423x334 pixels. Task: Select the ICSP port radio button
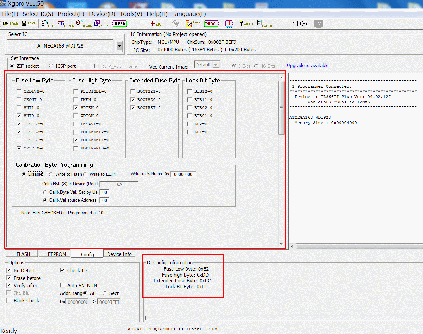[x=51, y=66]
